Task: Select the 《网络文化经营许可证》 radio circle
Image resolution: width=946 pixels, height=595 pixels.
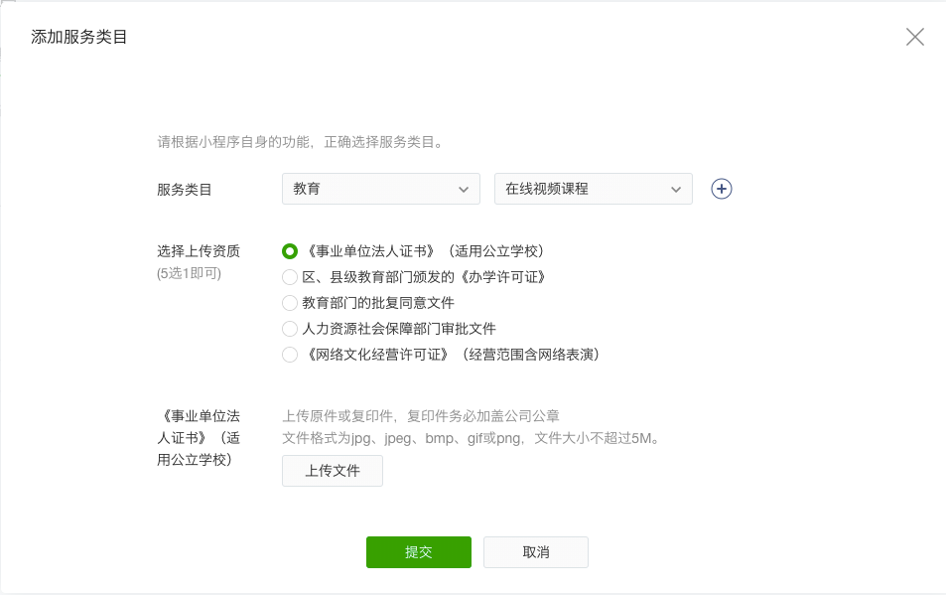Action: 290,355
